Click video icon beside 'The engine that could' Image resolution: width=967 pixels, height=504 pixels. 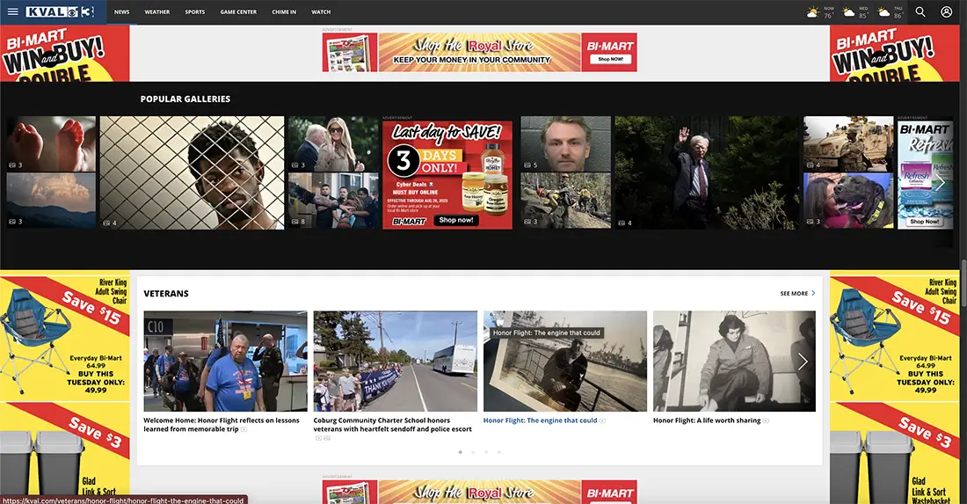602,420
